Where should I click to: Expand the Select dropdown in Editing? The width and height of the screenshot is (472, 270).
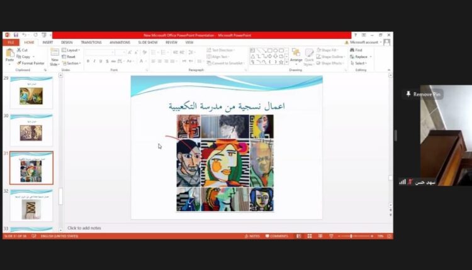(x=359, y=63)
